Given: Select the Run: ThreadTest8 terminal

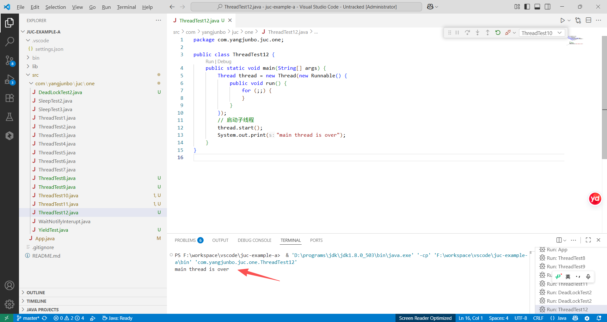Looking at the screenshot, I should coord(566,258).
